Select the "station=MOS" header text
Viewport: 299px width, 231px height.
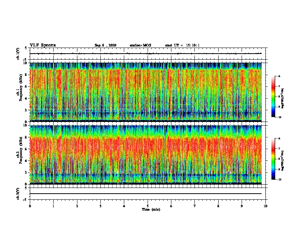(x=140, y=45)
